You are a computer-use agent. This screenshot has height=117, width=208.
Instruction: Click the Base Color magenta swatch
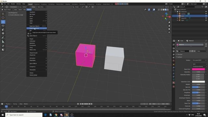[198, 69]
